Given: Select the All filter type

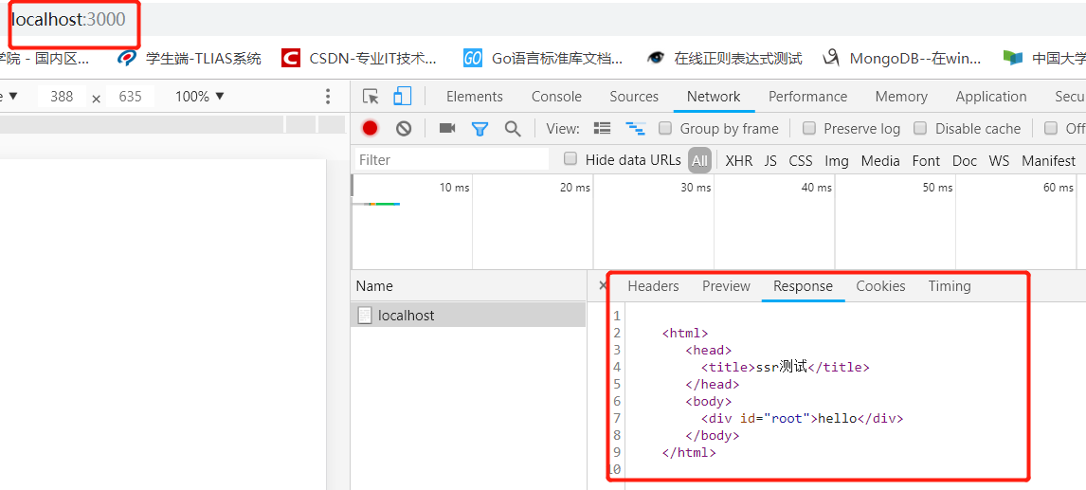Looking at the screenshot, I should [x=699, y=161].
